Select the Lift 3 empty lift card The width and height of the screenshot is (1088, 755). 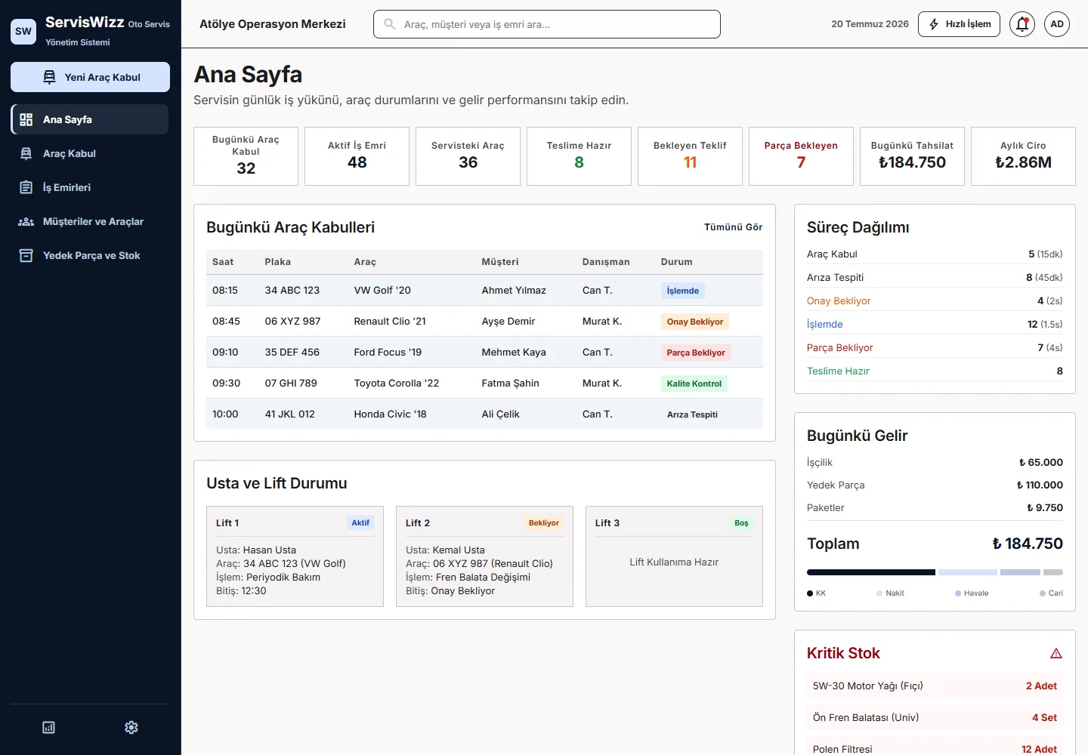click(x=674, y=556)
